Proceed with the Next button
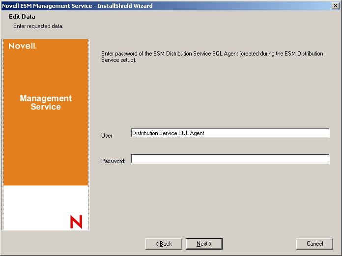The image size is (342, 256). [204, 244]
